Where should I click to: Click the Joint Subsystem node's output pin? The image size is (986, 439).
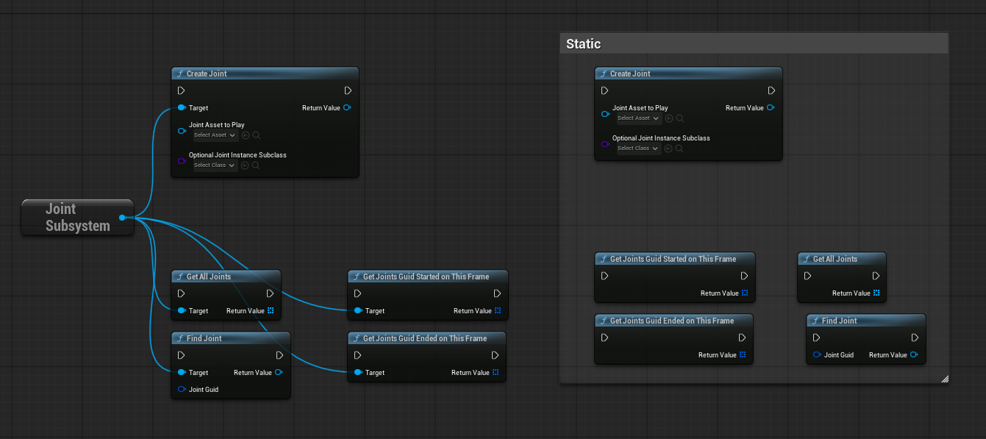pyautogui.click(x=122, y=217)
